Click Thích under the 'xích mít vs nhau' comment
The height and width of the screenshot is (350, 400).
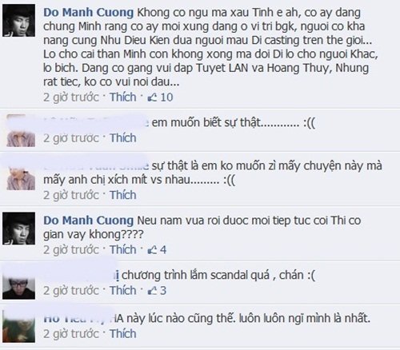123,195
